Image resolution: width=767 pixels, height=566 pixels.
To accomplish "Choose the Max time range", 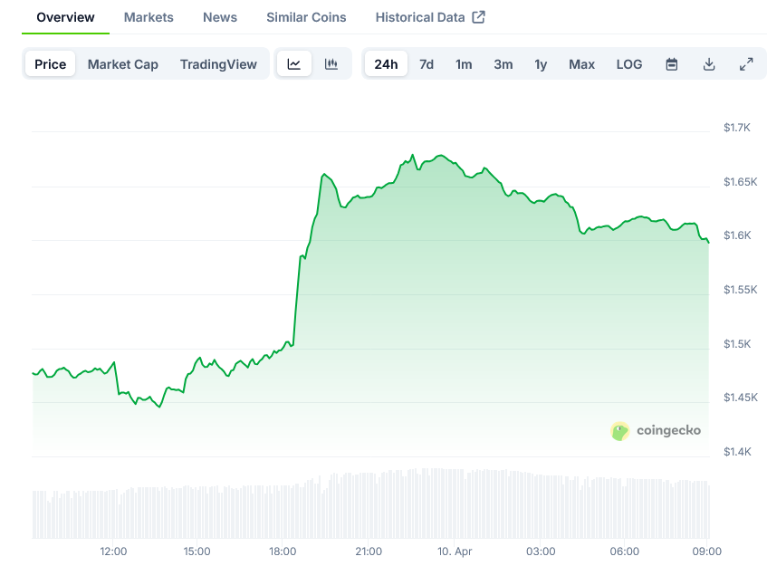I will [581, 64].
